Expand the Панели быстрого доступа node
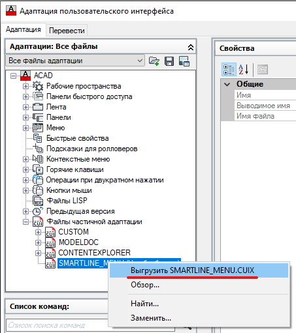The image size is (296, 333). (x=25, y=96)
